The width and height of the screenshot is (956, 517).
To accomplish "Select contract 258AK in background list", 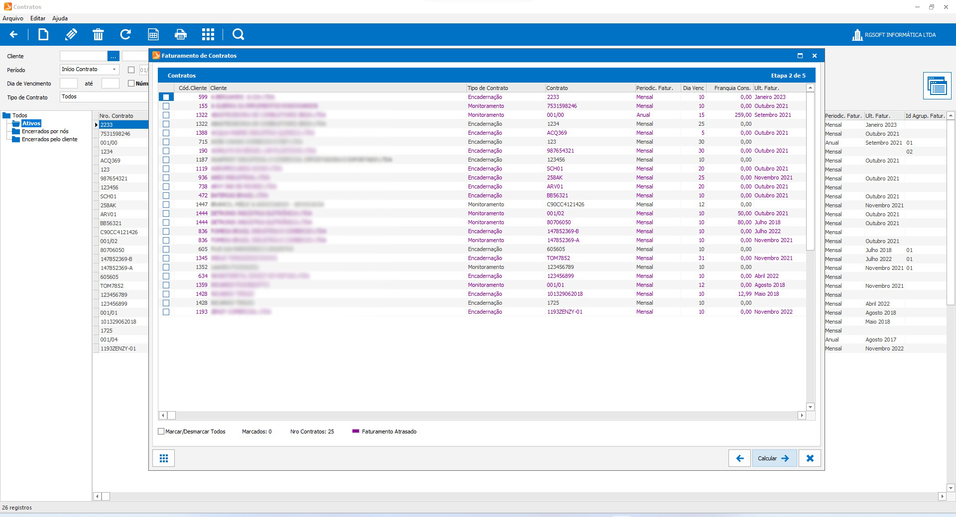I will pos(108,205).
